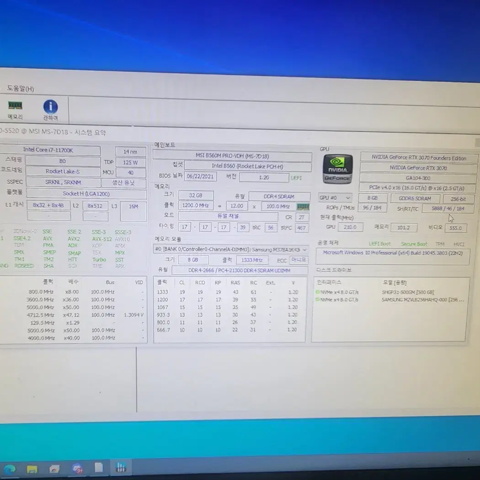This screenshot has height=480, width=480.
Task: Click the shader count 5888 / 46 / 184
Action: pos(448,208)
